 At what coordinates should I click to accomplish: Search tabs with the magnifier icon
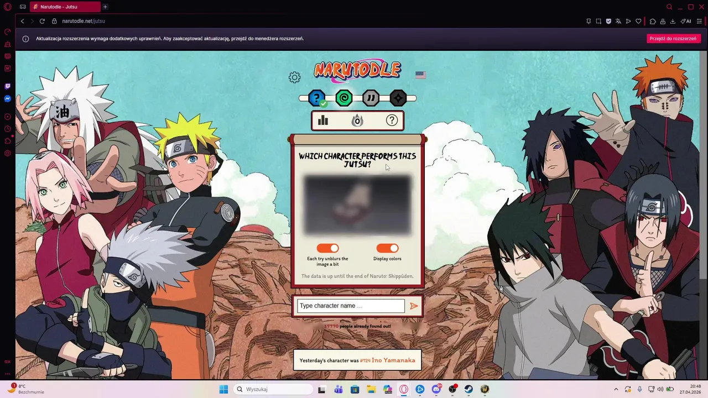tap(669, 7)
